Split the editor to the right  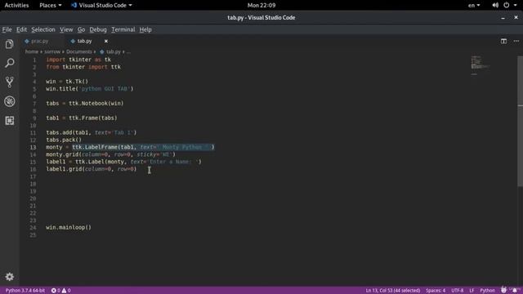coord(503,41)
